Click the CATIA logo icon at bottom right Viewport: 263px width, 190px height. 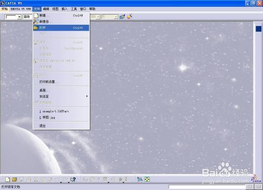click(x=256, y=178)
